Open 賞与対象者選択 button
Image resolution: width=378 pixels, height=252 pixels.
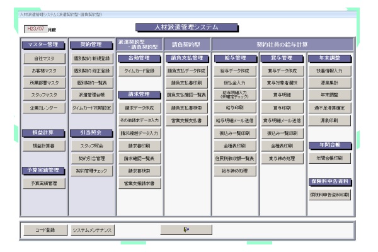click(x=282, y=83)
